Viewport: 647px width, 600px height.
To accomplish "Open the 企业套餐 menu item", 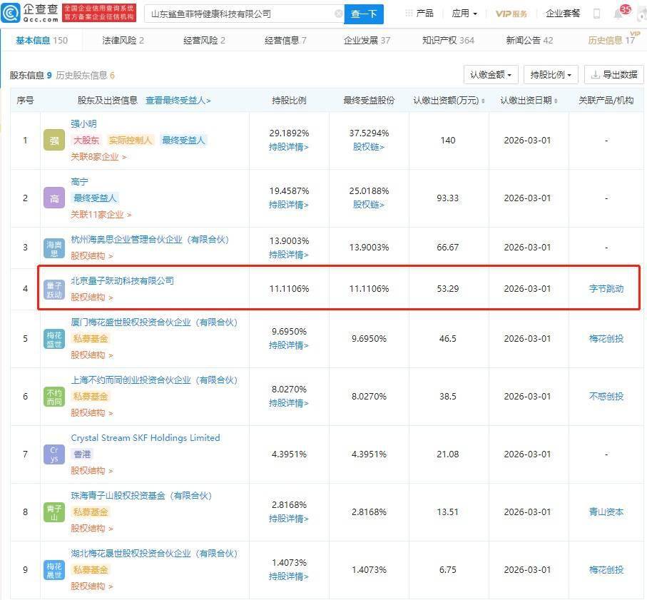I will 563,14.
